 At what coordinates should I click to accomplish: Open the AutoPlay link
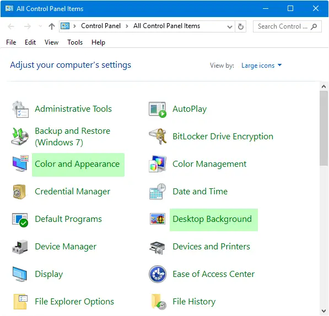(x=190, y=109)
